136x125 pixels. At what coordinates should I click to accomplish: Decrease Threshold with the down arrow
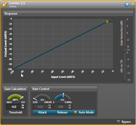tap(23, 108)
